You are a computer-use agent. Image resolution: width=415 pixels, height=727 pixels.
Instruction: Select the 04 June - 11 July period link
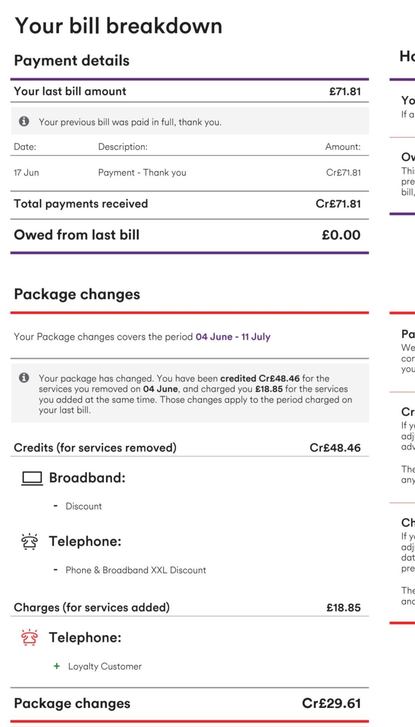233,337
